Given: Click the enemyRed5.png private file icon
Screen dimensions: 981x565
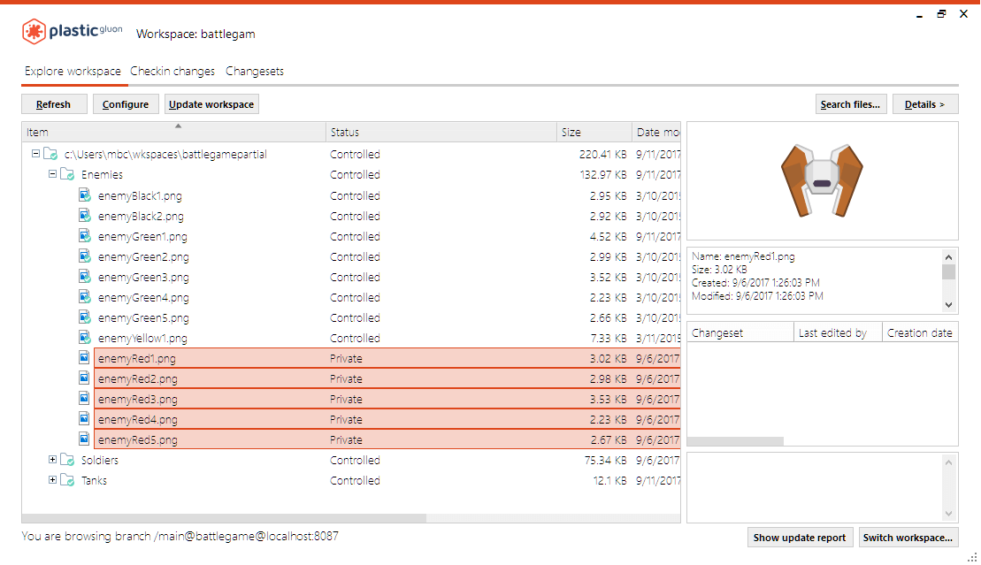Looking at the screenshot, I should 84,439.
